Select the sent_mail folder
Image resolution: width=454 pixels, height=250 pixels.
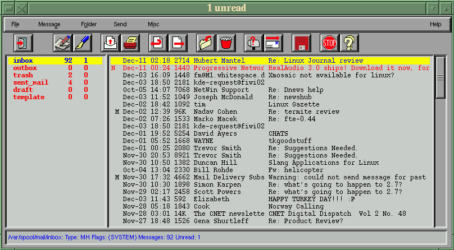point(30,82)
